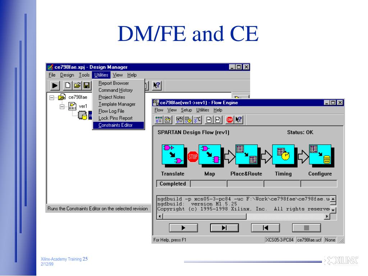
Task: Choose Constraints Editor from Utilities menu
Action: coord(119,125)
